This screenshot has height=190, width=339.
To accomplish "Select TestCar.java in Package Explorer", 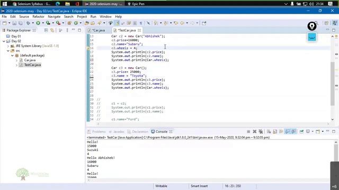I will pyautogui.click(x=32, y=65).
